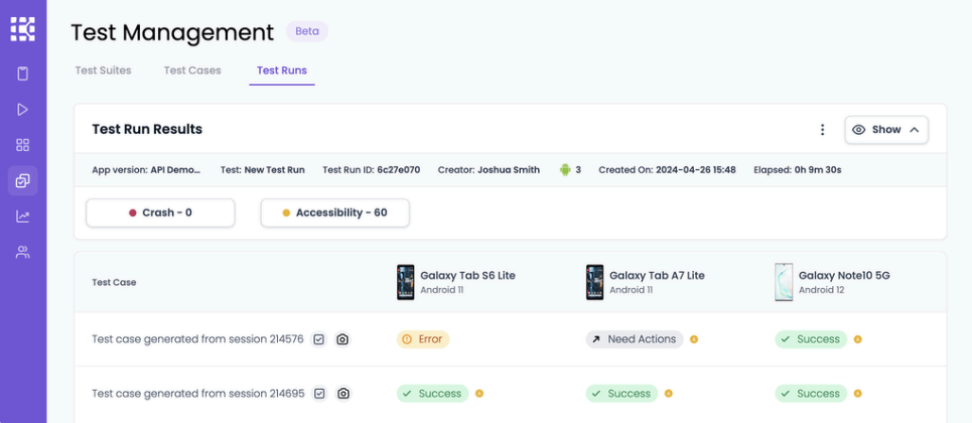The image size is (972, 423).
Task: Click checkmark icon for session 214695
Action: (320, 394)
